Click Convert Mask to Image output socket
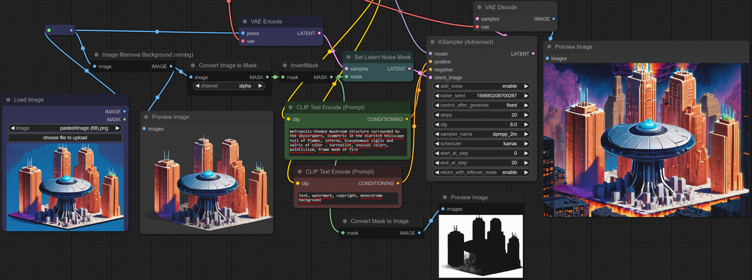 (x=419, y=233)
